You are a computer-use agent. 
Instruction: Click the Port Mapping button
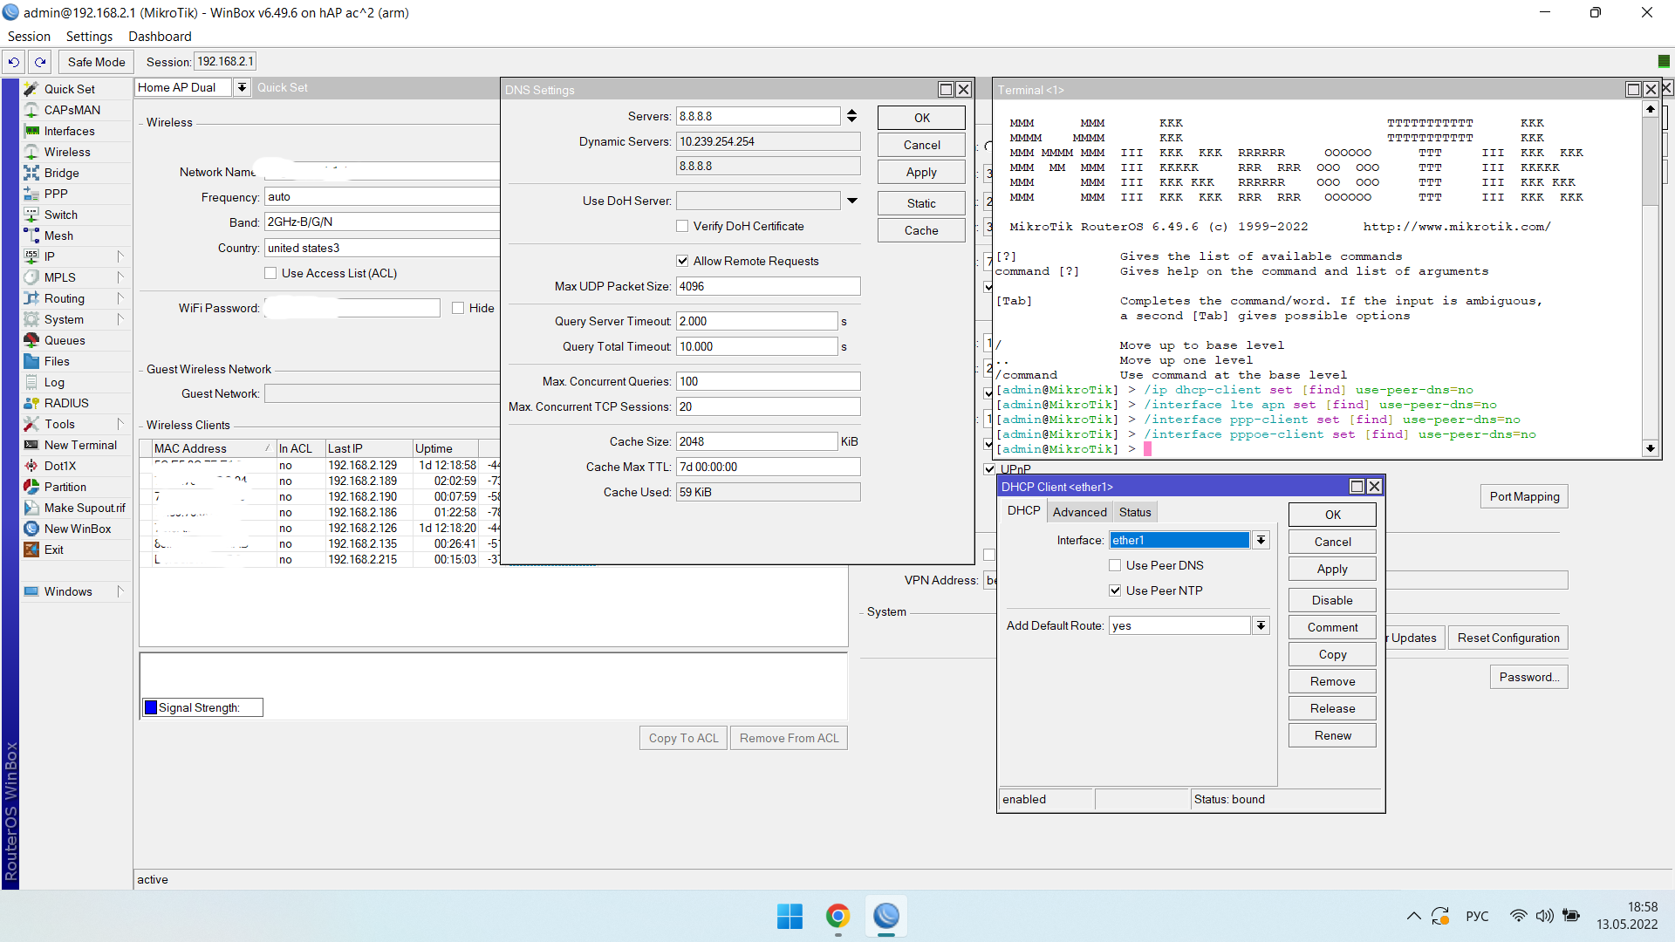[x=1524, y=496]
